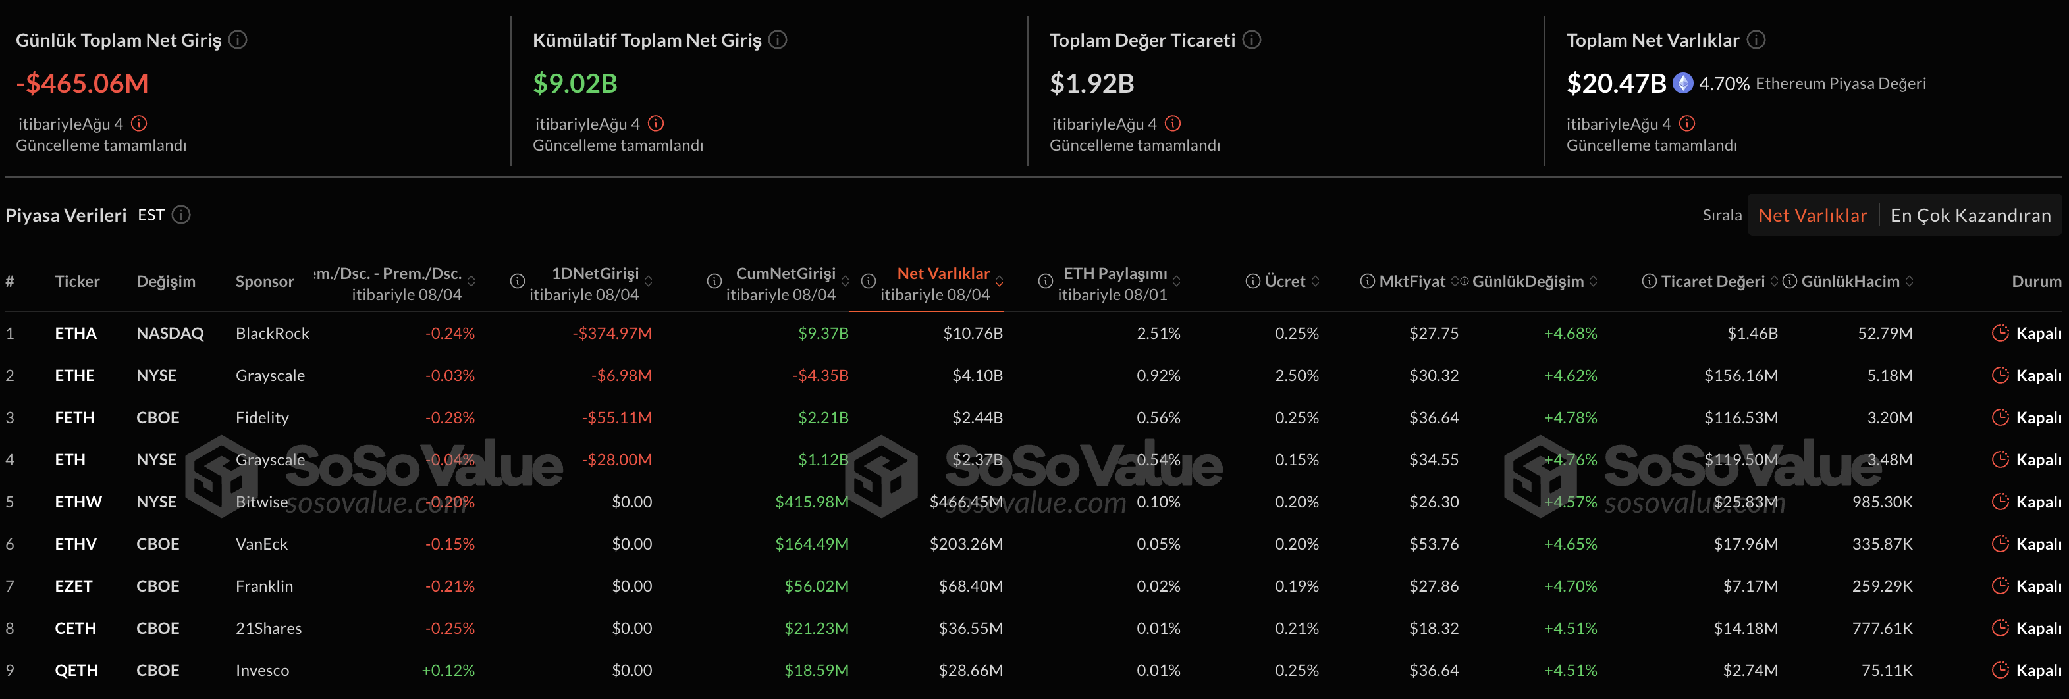
Task: Click info icon before 1DNetGirişi column
Action: tap(518, 281)
